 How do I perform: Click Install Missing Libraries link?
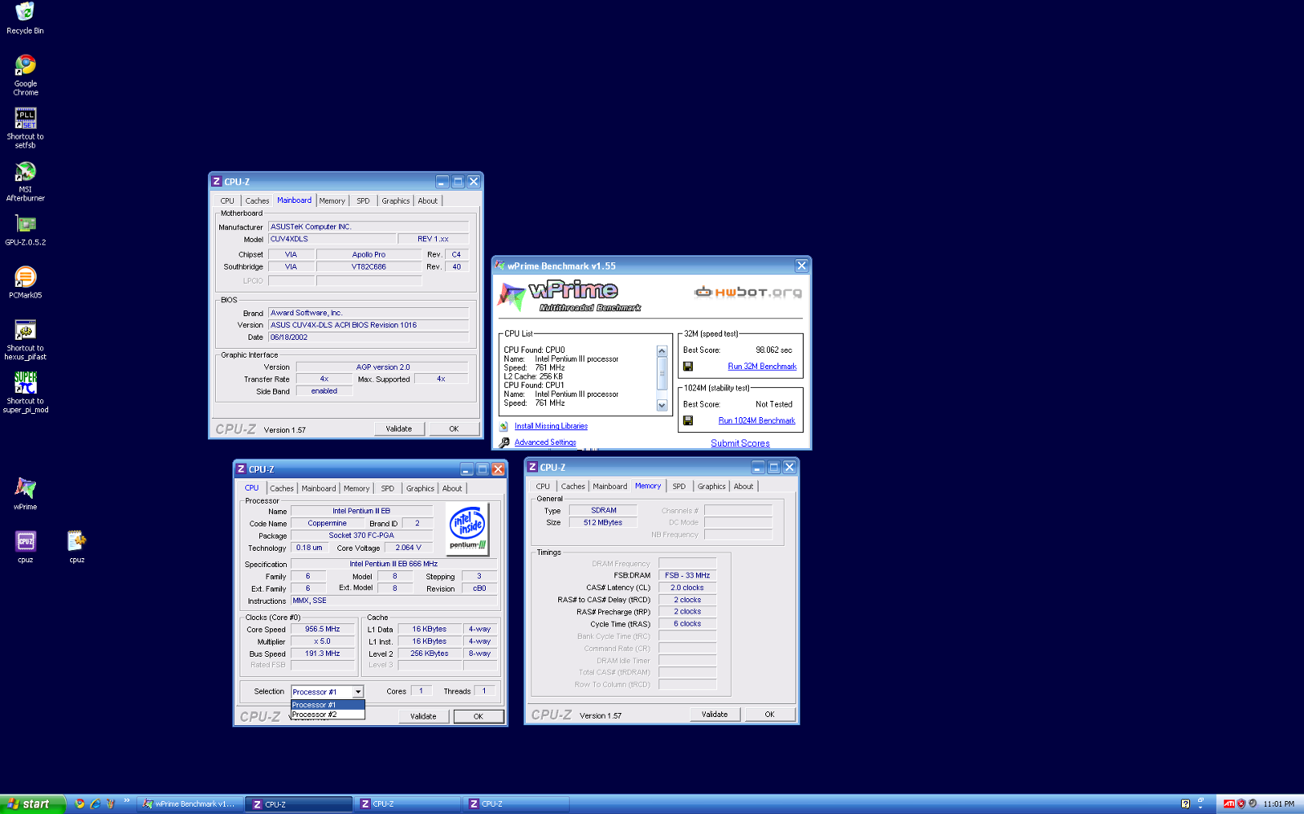pyautogui.click(x=551, y=426)
